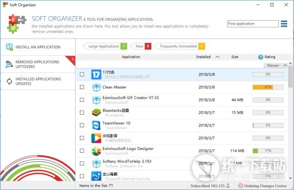
Task: Click the Install an Application icon
Action: tap(9, 47)
